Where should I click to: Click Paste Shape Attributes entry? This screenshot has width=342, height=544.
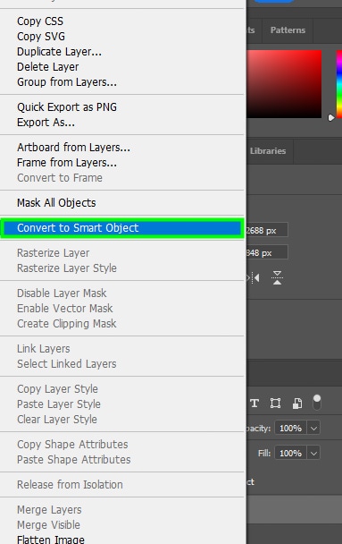click(74, 460)
